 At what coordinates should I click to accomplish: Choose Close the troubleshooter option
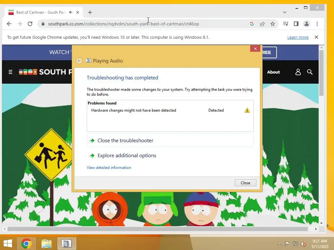(x=170, y=141)
